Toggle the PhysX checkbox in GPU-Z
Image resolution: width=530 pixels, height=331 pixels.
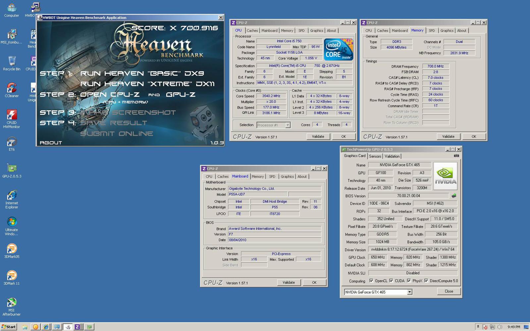pyautogui.click(x=409, y=281)
